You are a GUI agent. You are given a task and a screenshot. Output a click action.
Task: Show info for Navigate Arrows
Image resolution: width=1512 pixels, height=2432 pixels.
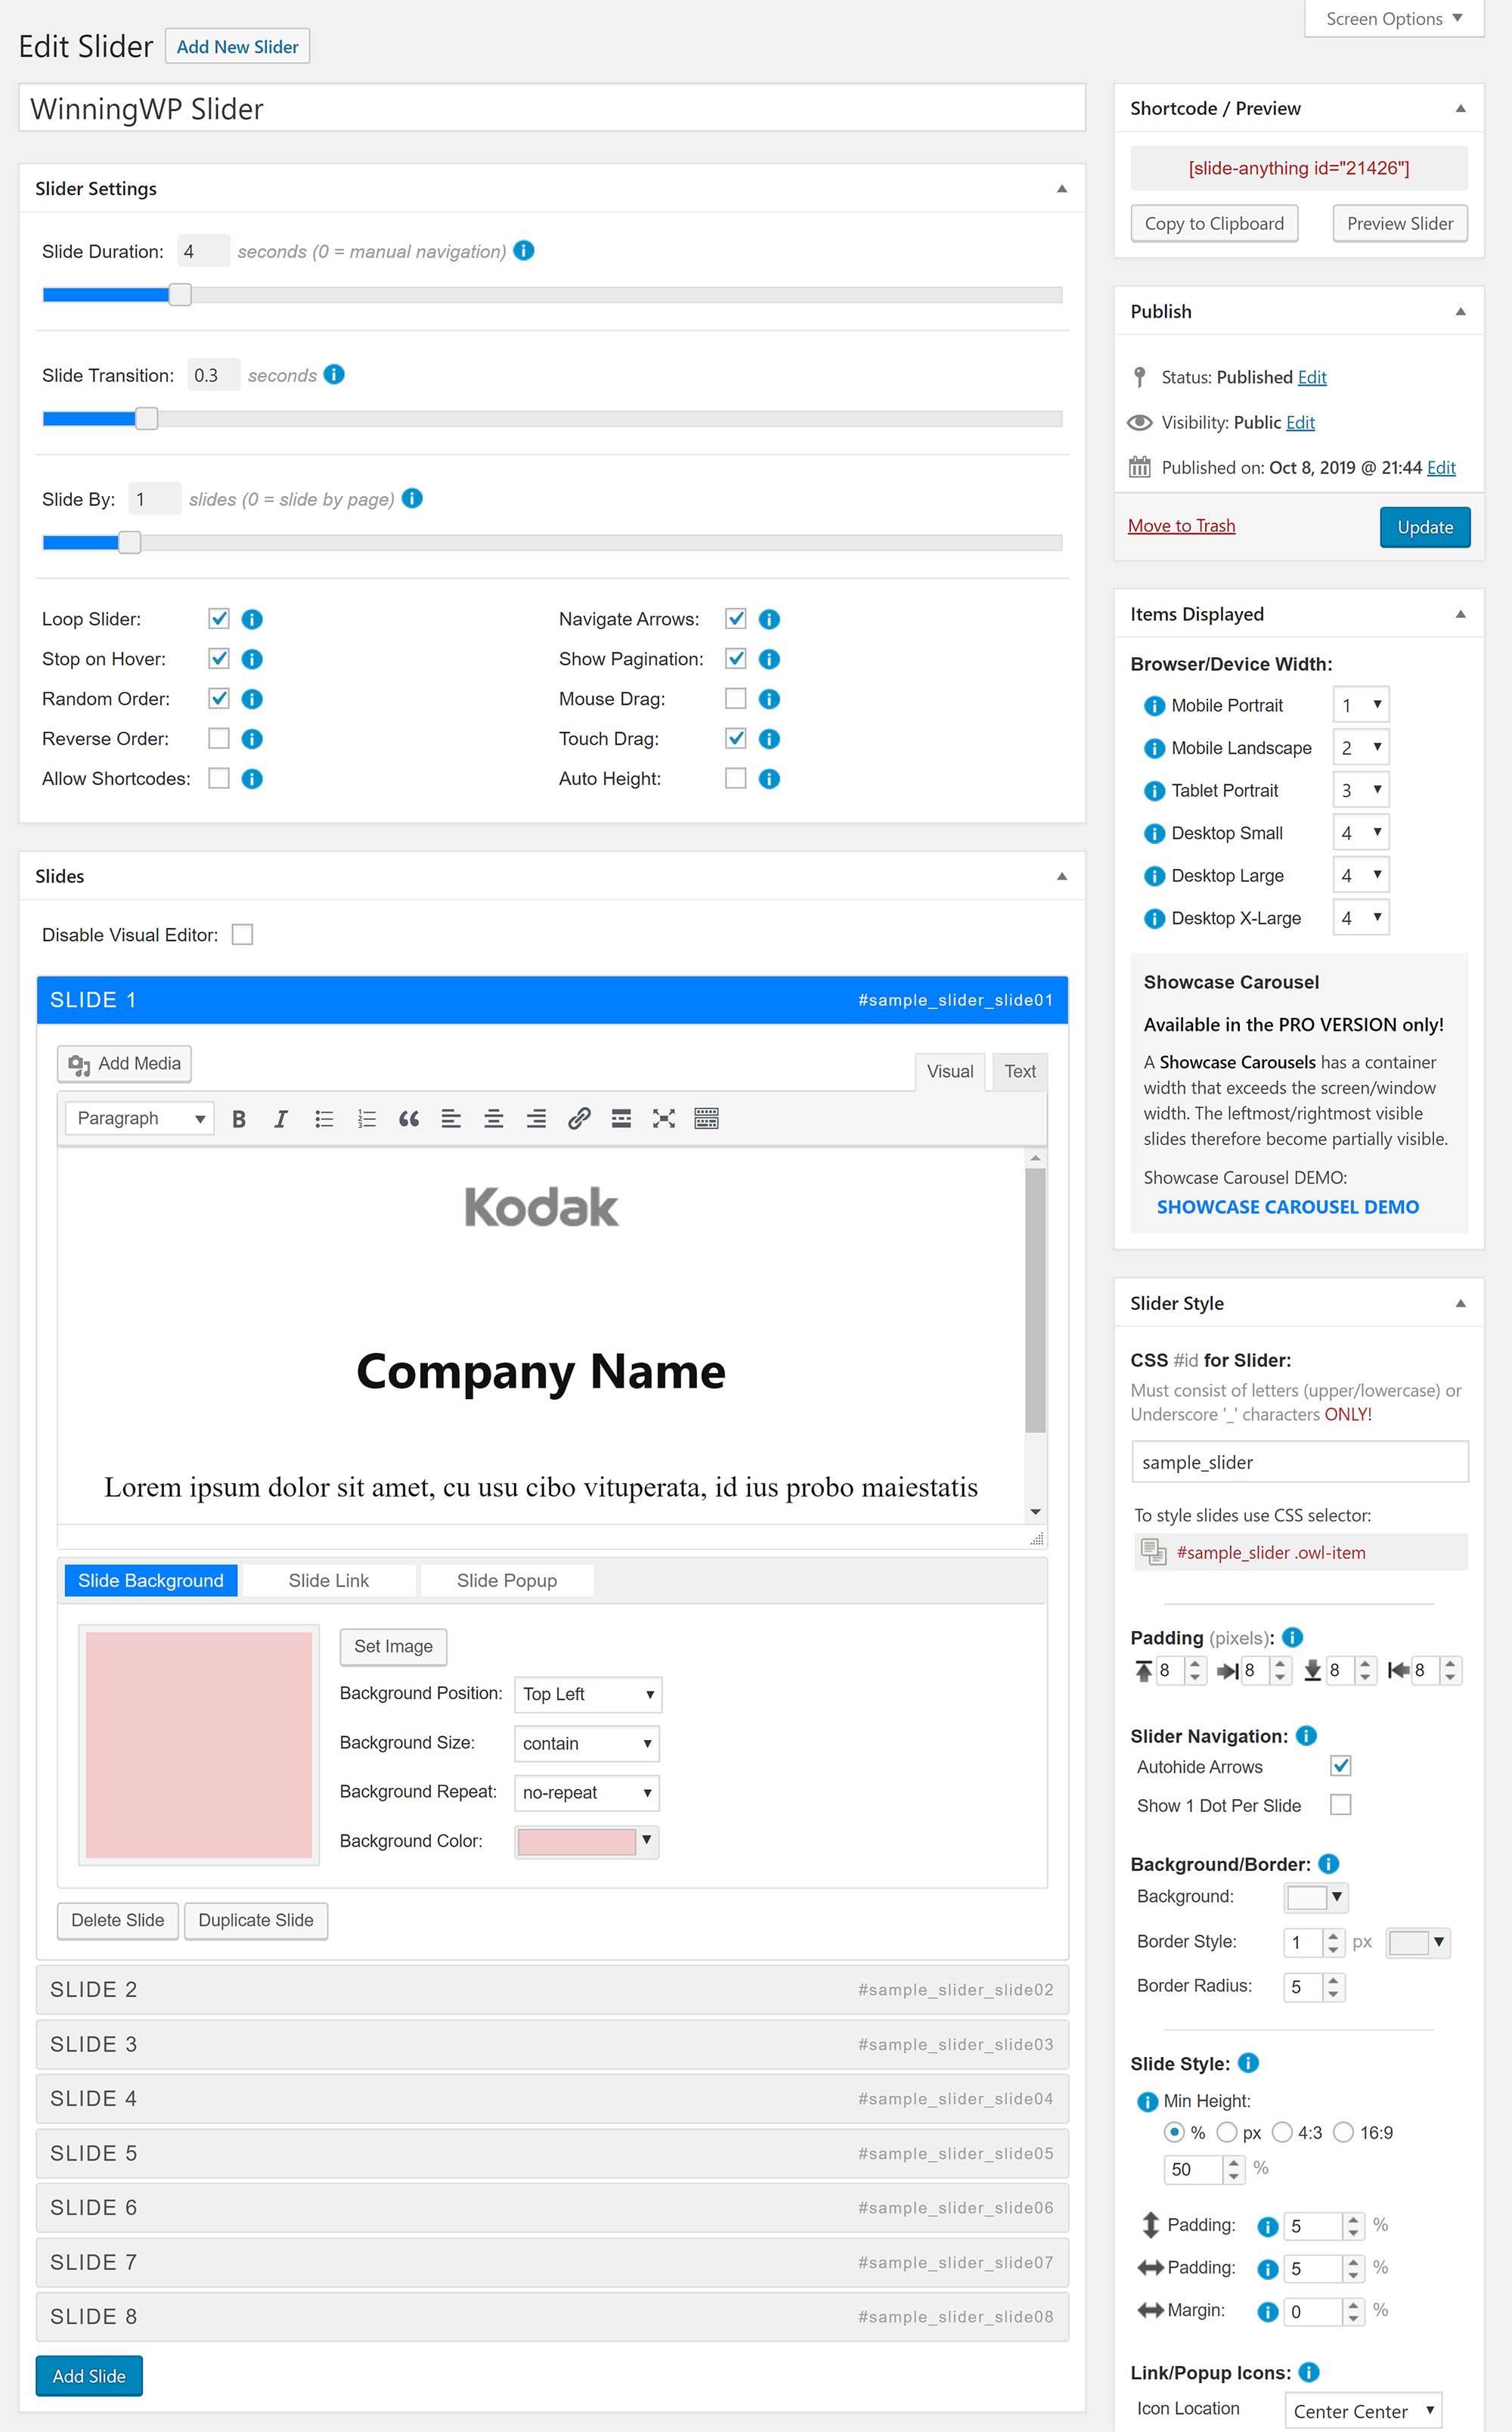[769, 620]
